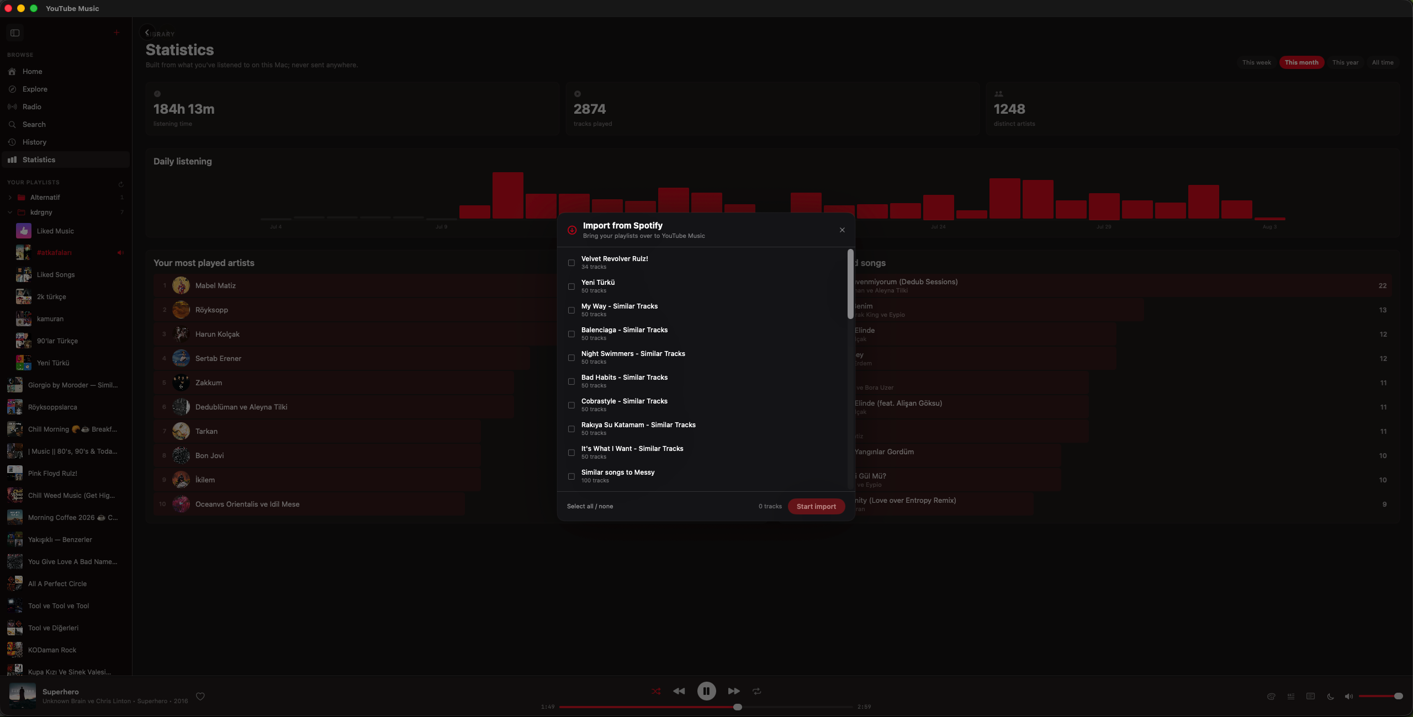The width and height of the screenshot is (1413, 717).
Task: Show lyrics with the quote-lines icon
Action: point(1291,697)
